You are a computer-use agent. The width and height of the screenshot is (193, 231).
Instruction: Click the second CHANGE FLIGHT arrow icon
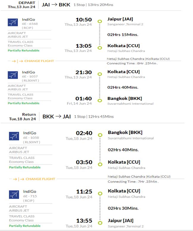[x=19, y=179]
